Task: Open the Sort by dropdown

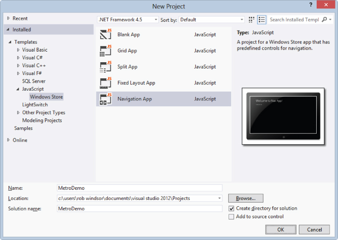Action: (211, 20)
